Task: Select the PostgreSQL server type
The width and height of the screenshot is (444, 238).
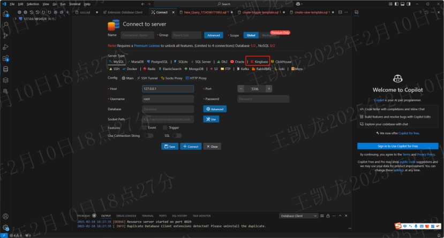Action: (157, 62)
